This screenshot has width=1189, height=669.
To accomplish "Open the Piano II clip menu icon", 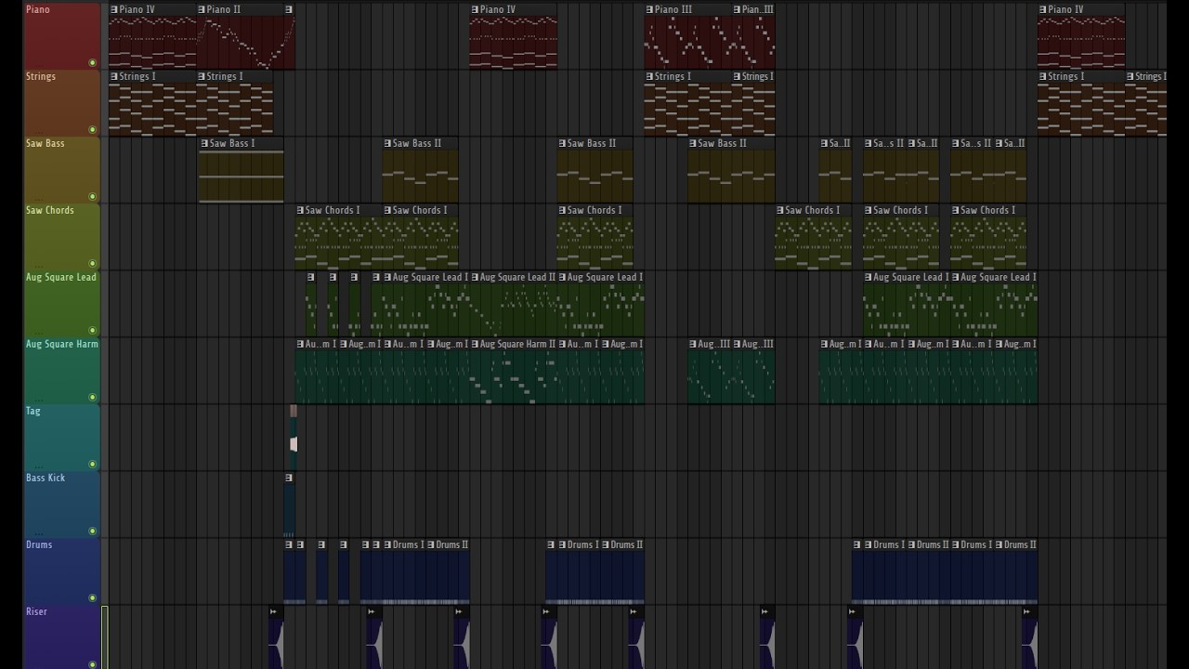I will tap(202, 9).
